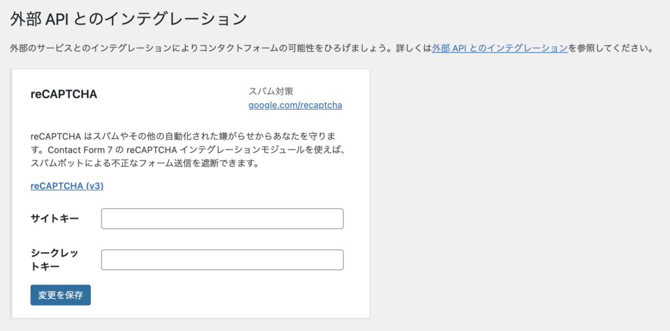Click the gray page background right of the reCAPTCHA card
The height and width of the screenshot is (331, 670).
click(517, 196)
